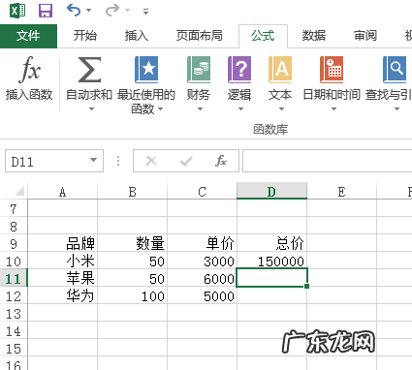Customize the Quick Access Toolbar

pyautogui.click(x=145, y=12)
